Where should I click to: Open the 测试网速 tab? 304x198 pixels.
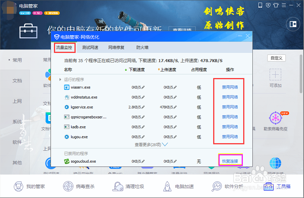coord(90,48)
